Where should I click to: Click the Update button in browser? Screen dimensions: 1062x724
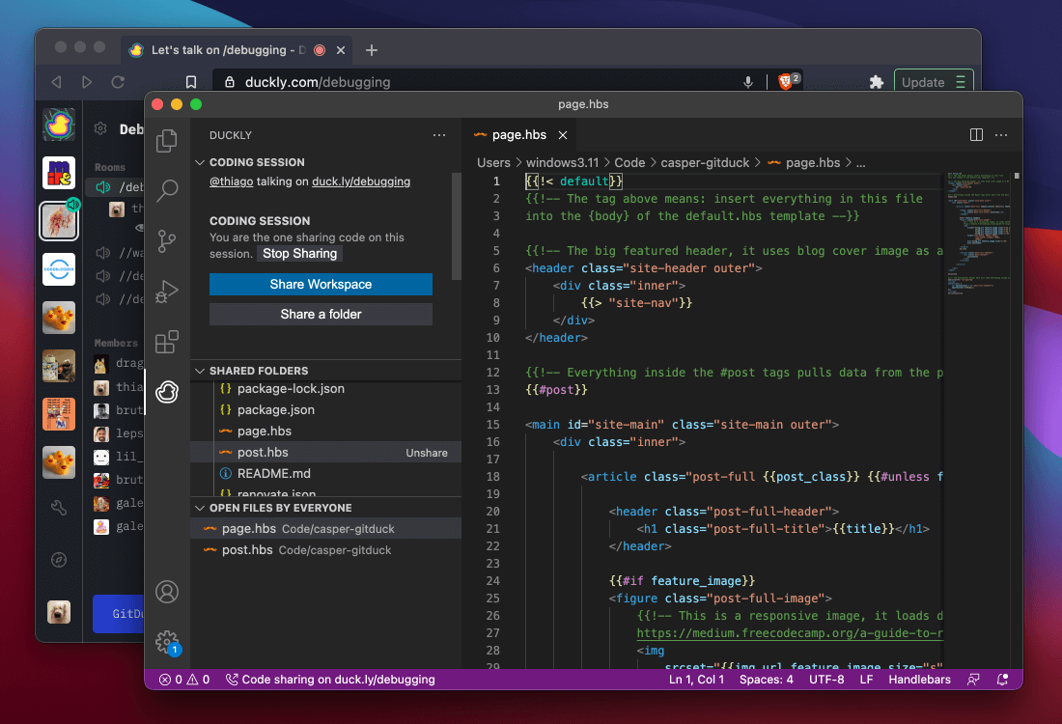934,82
